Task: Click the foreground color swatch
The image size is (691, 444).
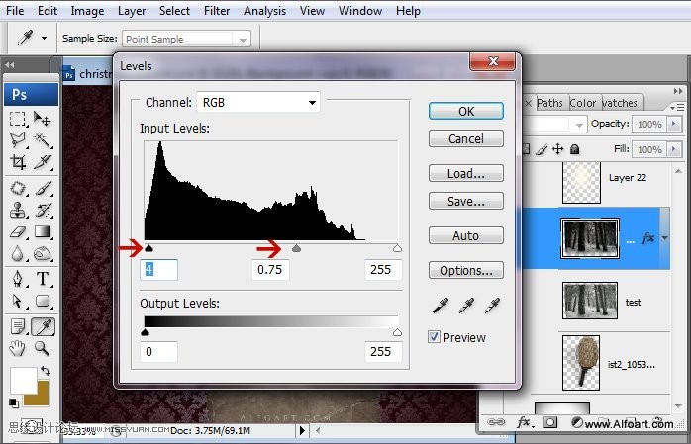Action: (x=24, y=381)
